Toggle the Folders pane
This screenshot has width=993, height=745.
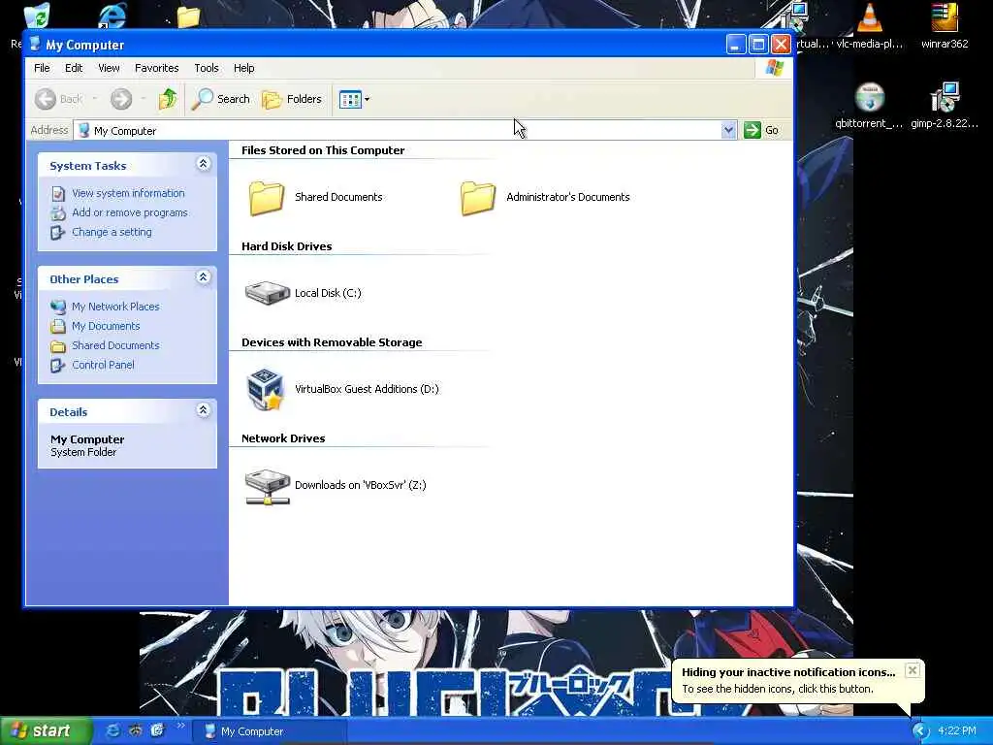coord(292,99)
